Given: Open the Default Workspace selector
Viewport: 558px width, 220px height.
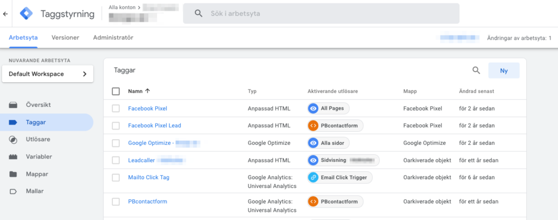Looking at the screenshot, I should click(48, 74).
